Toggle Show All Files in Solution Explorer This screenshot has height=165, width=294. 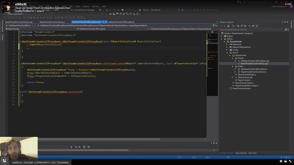click(x=245, y=26)
